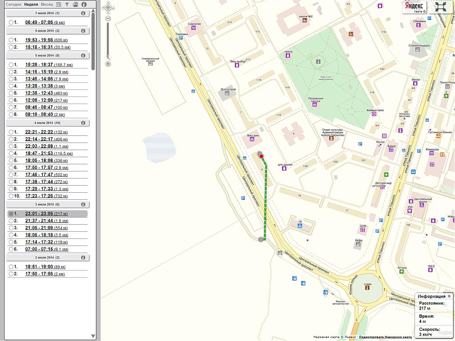Viewport: 455px width, 341px height.
Task: Select radio for trip 07:00 - 07:15
Action: click(x=11, y=249)
